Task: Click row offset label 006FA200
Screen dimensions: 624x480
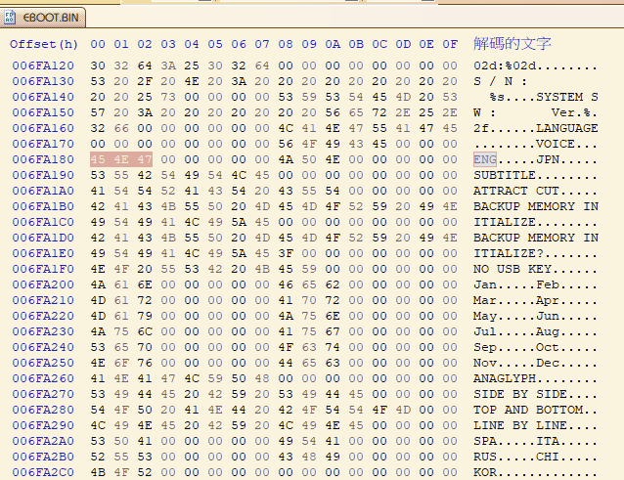Action: coord(44,284)
